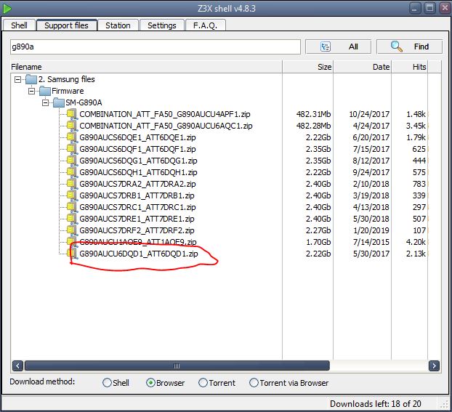The image size is (452, 412).
Task: Collapse the SM-G890A tree node
Action: [45, 102]
